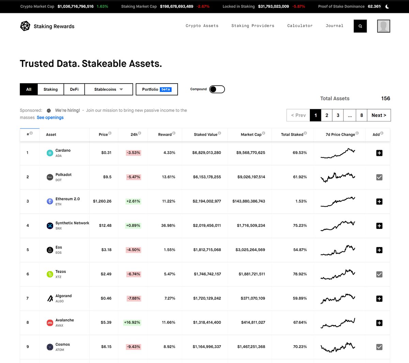The image size is (409, 363).
Task: Open Staking Providers menu
Action: tap(253, 26)
